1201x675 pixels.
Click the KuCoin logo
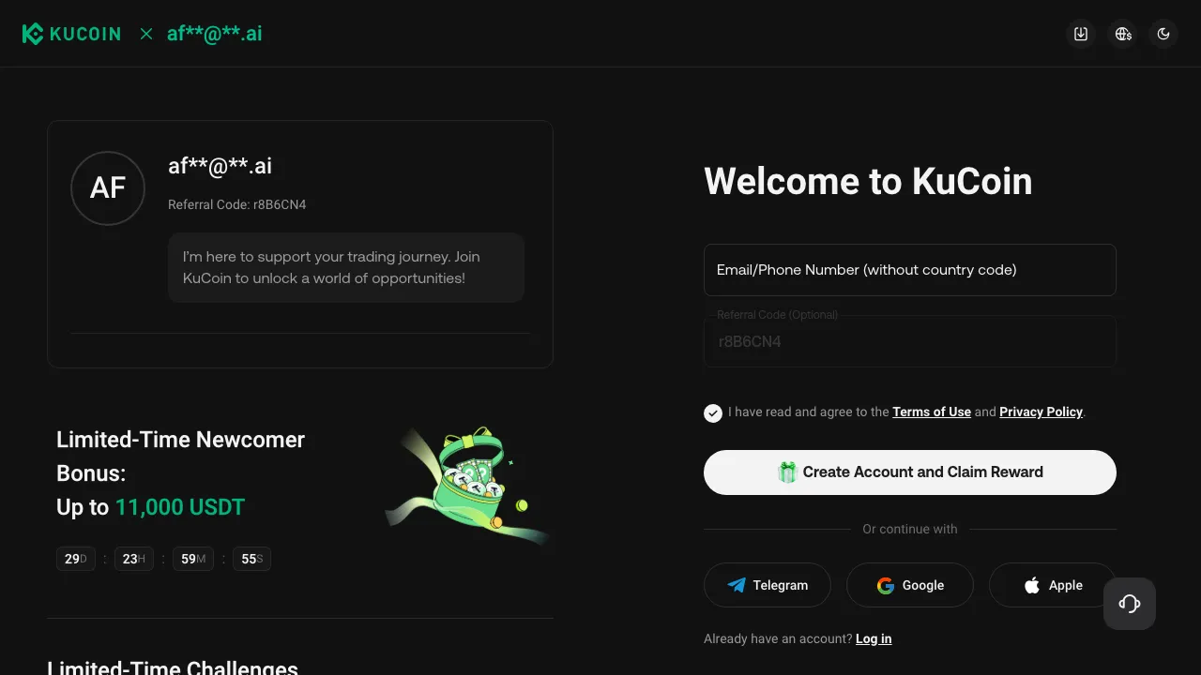point(71,34)
